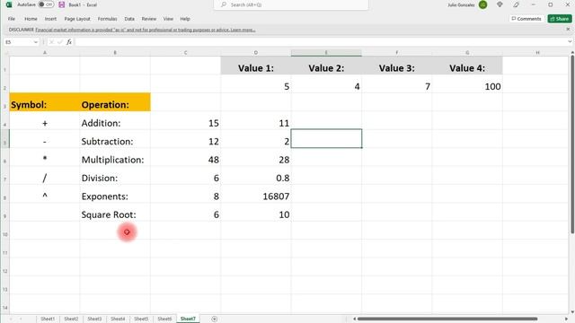
Task: Select the 'Value 3:' header cell
Action: pyautogui.click(x=397, y=65)
